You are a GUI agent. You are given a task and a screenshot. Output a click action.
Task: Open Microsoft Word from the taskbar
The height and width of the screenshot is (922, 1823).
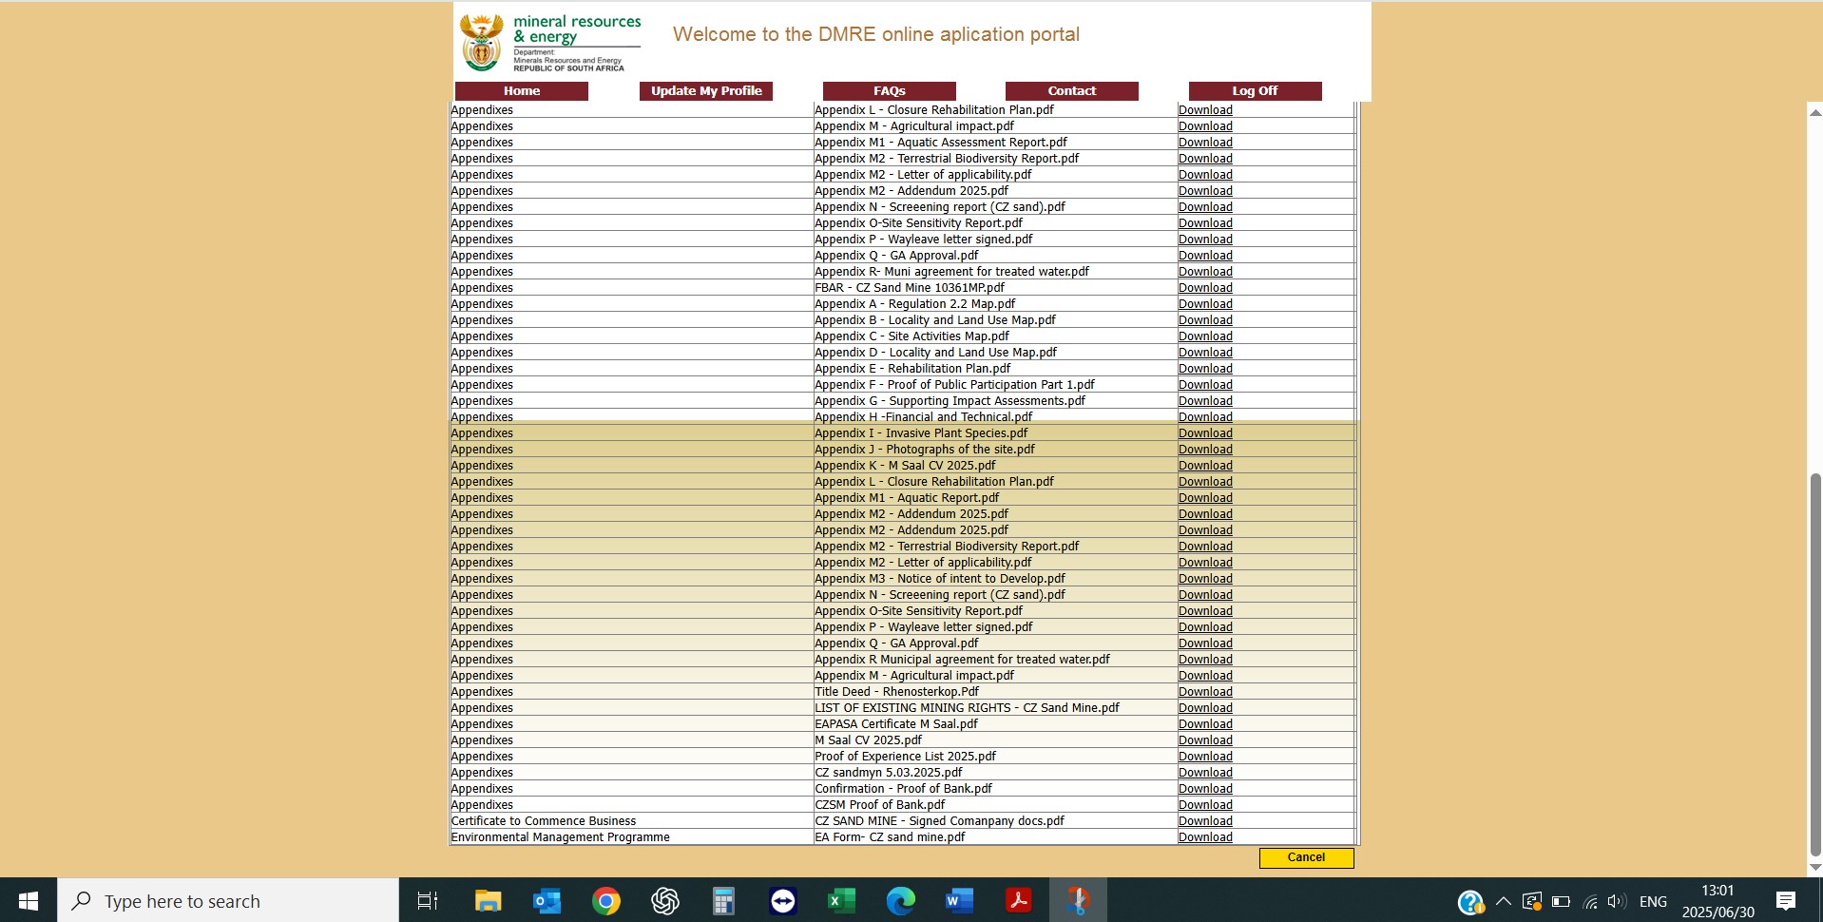[959, 900]
